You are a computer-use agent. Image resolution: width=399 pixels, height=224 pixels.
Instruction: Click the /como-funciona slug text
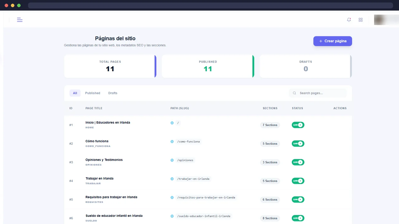click(x=189, y=142)
